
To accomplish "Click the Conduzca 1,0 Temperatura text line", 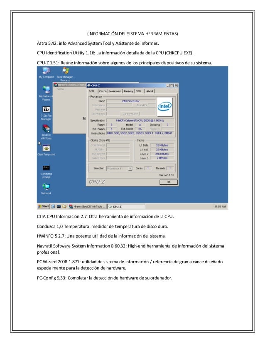I will [103, 226].
